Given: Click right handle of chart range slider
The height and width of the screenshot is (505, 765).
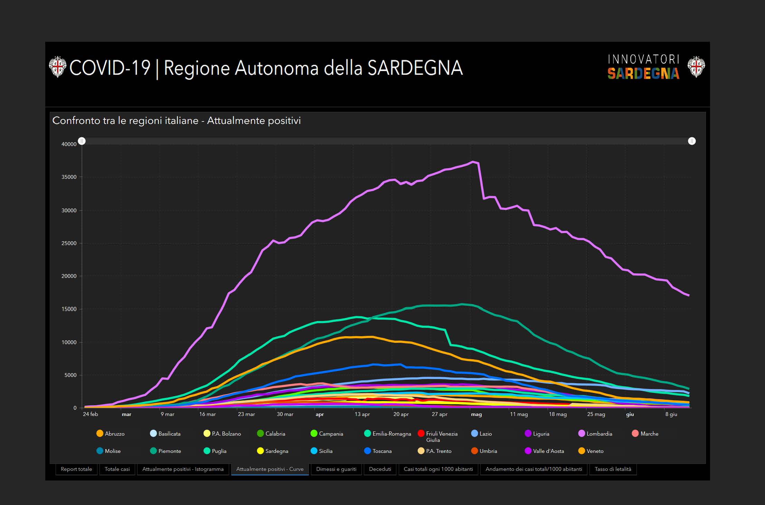Looking at the screenshot, I should 692,141.
